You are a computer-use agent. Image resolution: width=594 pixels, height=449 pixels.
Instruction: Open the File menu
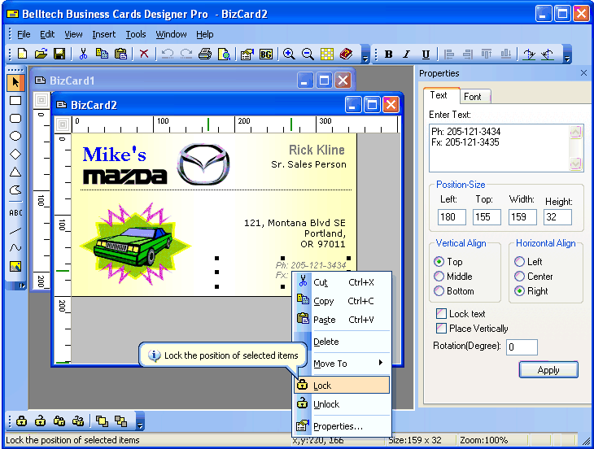point(24,34)
